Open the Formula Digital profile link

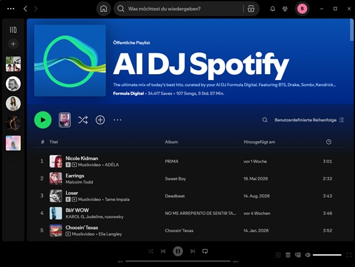[x=128, y=93]
